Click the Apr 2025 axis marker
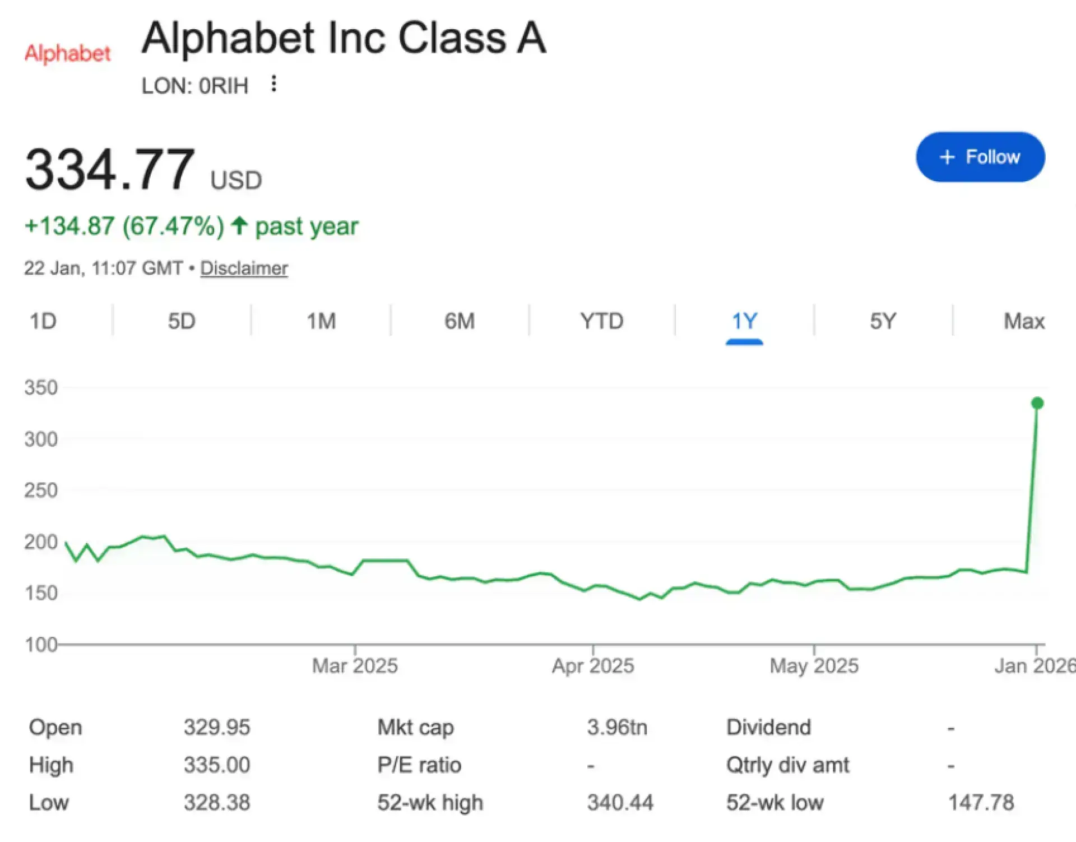1076x842 pixels. click(x=593, y=665)
